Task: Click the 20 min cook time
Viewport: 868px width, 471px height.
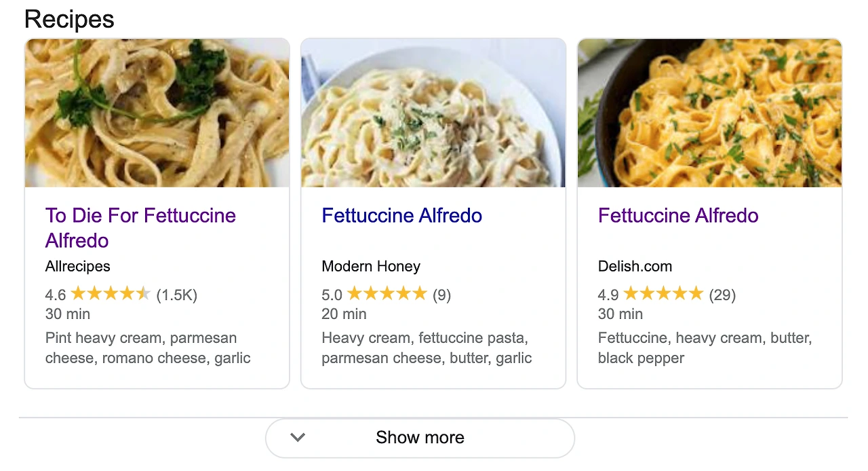Action: 344,314
